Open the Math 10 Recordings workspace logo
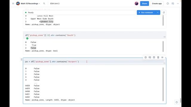This screenshot has height=107, width=191. pyautogui.click(x=18, y=4)
